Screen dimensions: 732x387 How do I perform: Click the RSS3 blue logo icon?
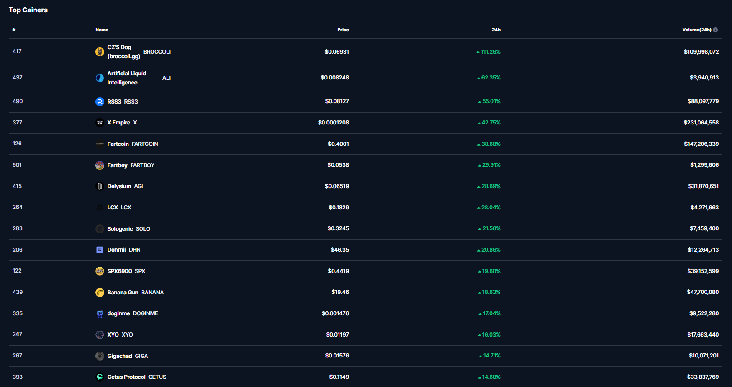click(x=100, y=102)
